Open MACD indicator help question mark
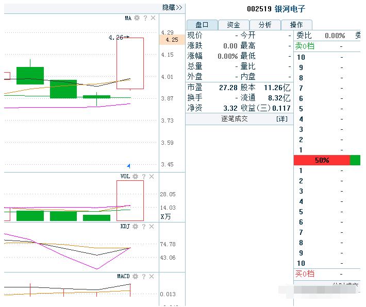 [143, 276]
